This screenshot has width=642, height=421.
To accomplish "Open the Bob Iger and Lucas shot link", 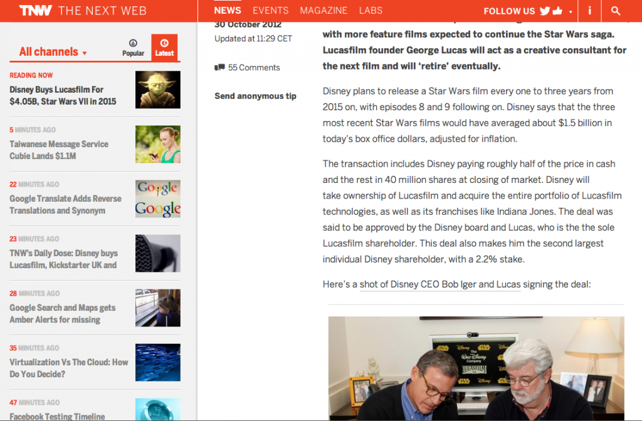I will (x=439, y=284).
